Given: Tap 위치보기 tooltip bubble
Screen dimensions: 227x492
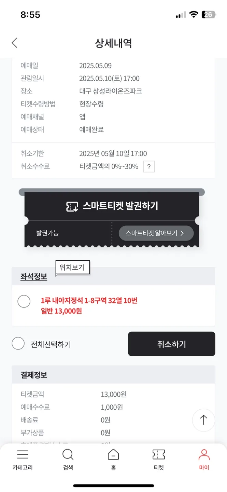Looking at the screenshot, I should (x=72, y=268).
